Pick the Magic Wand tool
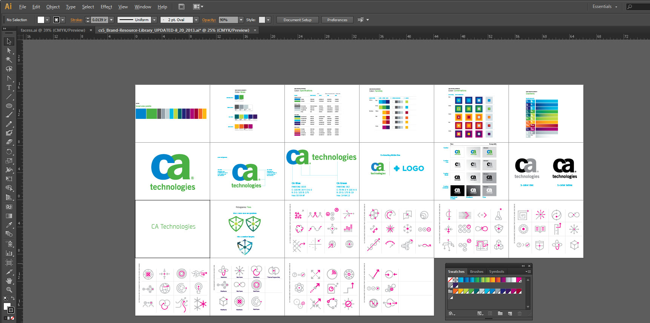650x323 pixels. point(9,60)
